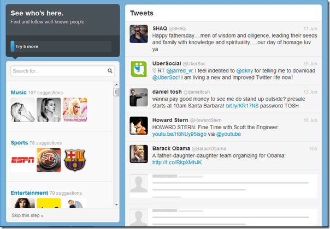Click '107 suggestions' text beside Music

[x=45, y=93]
